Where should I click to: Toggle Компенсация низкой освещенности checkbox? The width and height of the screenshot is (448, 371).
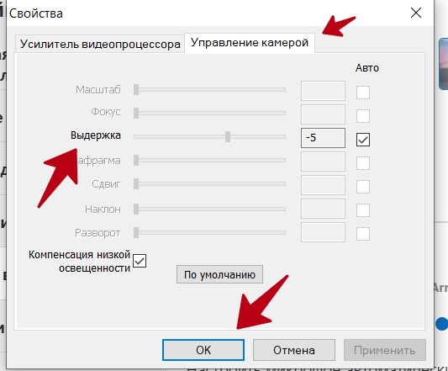click(x=140, y=261)
